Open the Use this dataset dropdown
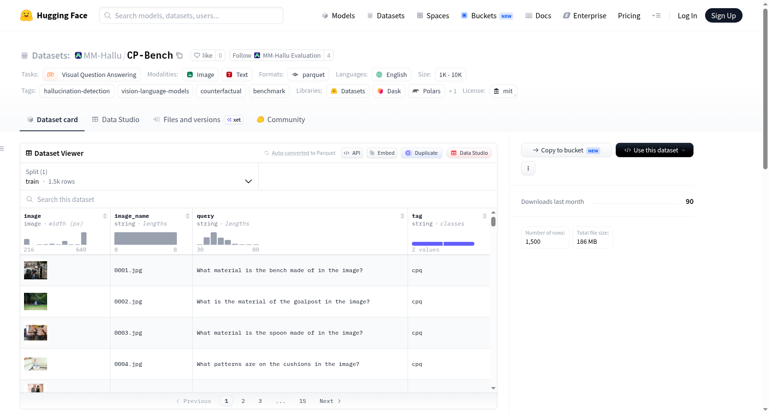769x414 pixels. coord(655,150)
